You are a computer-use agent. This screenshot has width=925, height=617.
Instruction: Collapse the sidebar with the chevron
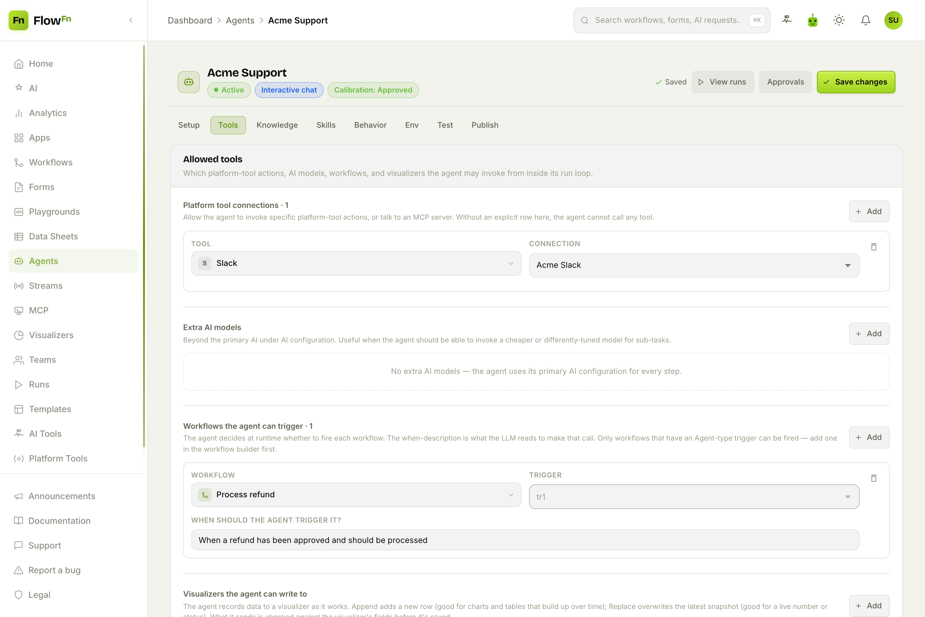131,20
